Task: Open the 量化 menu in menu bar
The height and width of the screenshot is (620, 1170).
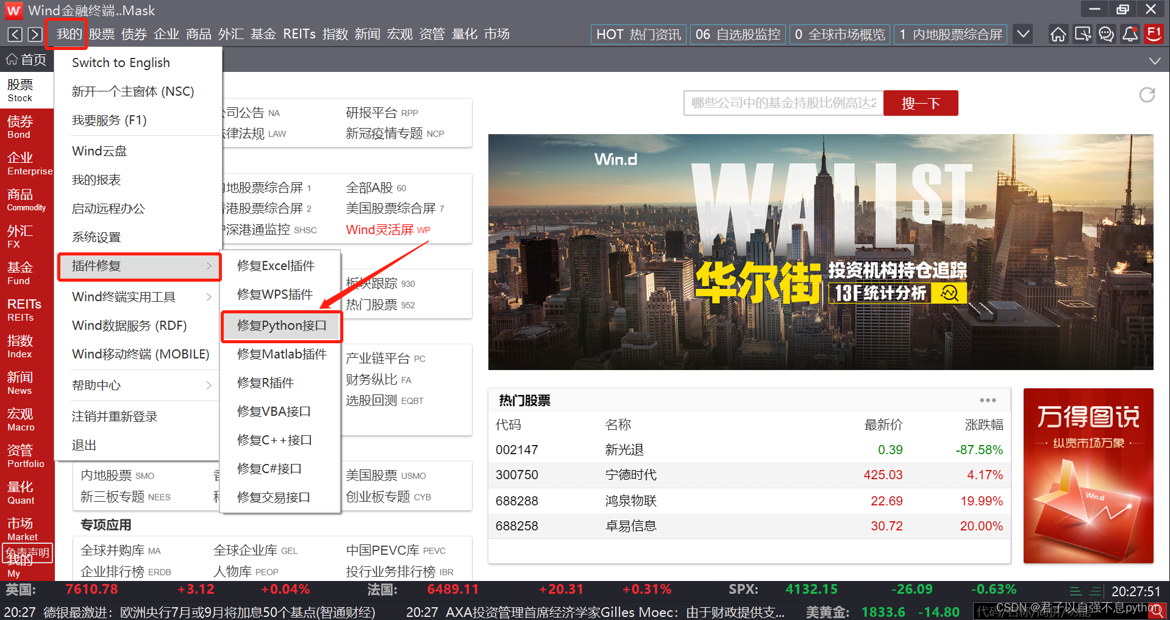Action: coord(465,34)
